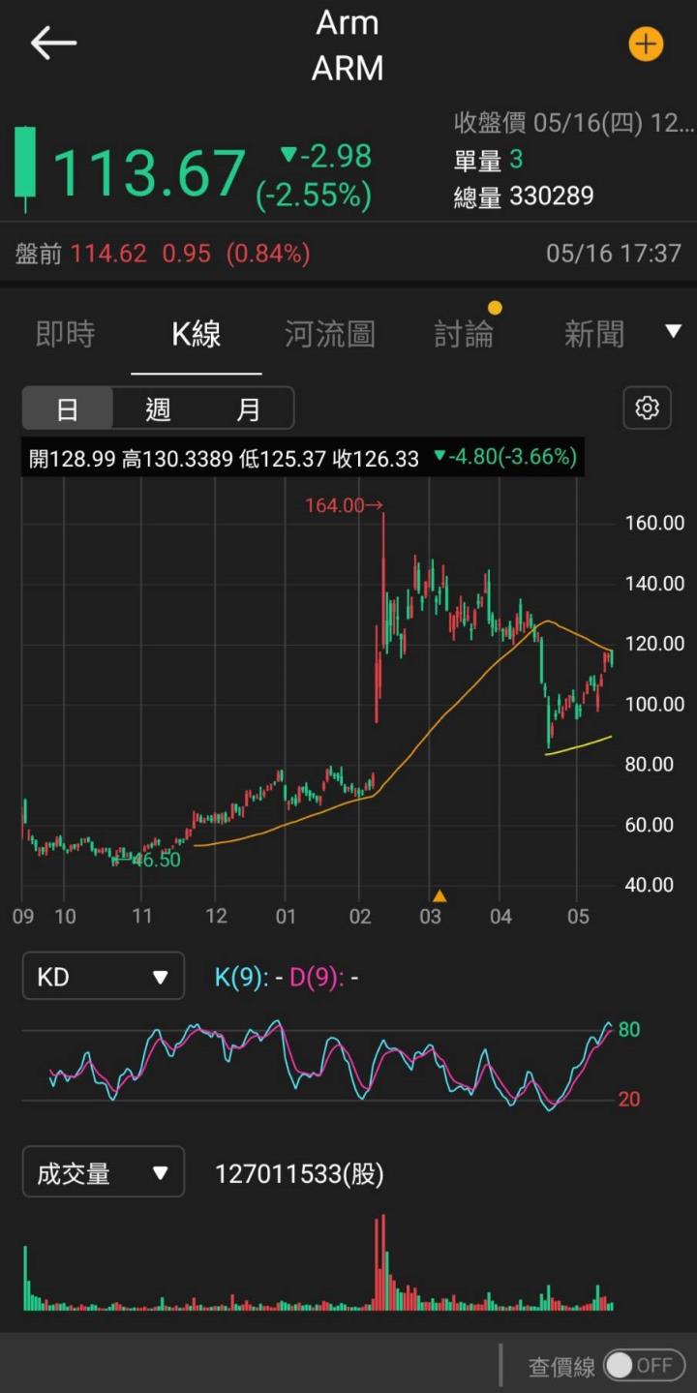Tap the tallest volume bar in February
Screen dimensions: 697x1393
point(383,1262)
